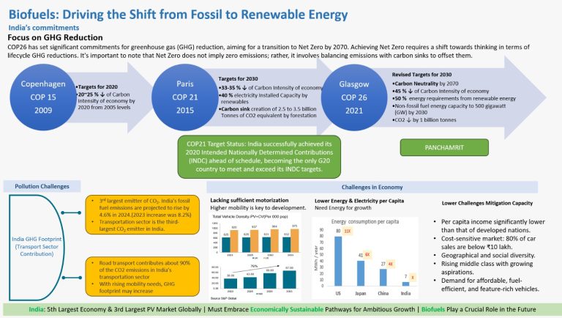
Task: Click the green COP21 Target Status box
Action: pyautogui.click(x=259, y=157)
